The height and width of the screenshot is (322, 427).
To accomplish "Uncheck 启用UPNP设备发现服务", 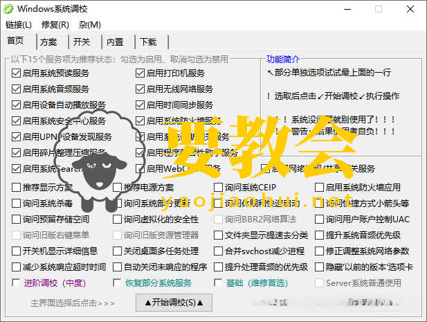I will click(x=17, y=136).
